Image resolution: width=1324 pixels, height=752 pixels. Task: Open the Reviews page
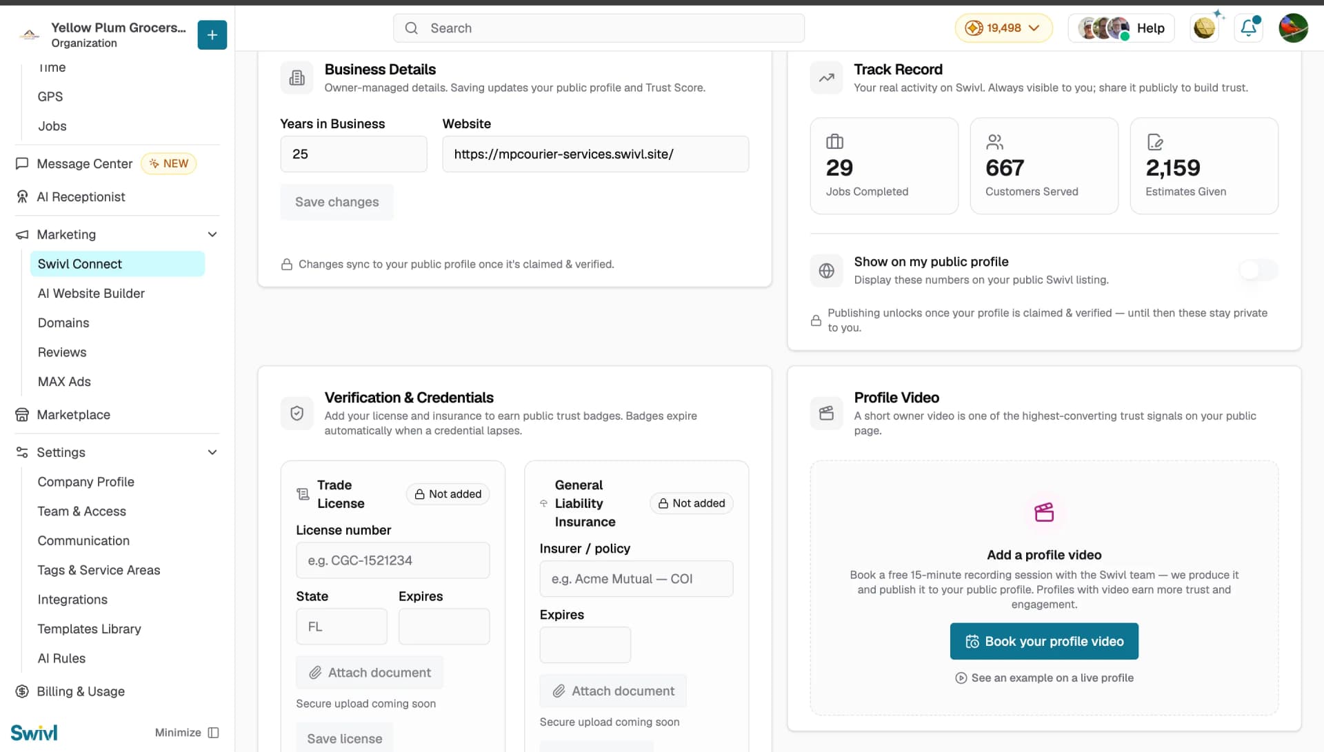click(x=62, y=352)
